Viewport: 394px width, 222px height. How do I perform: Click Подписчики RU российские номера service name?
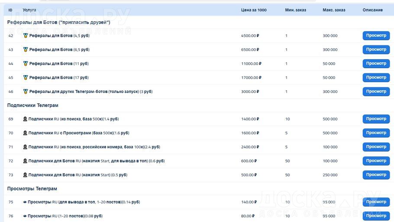[x=94, y=147]
